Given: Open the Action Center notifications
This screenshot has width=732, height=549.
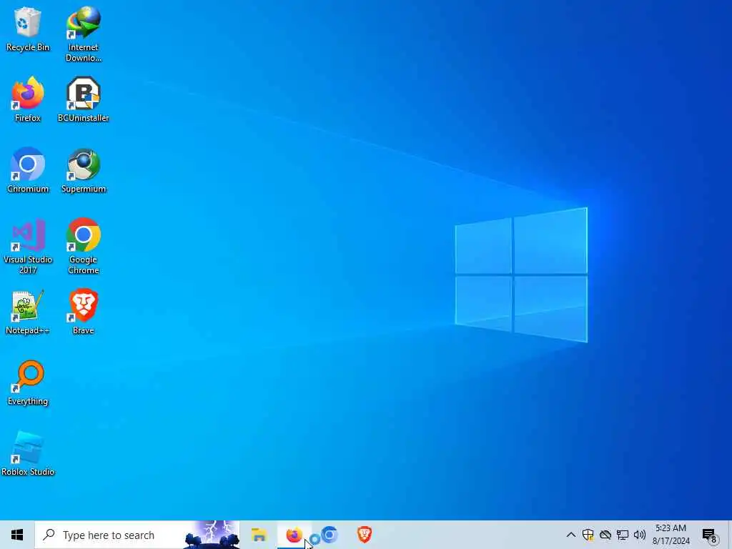Looking at the screenshot, I should point(710,535).
